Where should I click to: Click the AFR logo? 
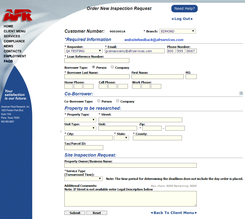point(18,15)
